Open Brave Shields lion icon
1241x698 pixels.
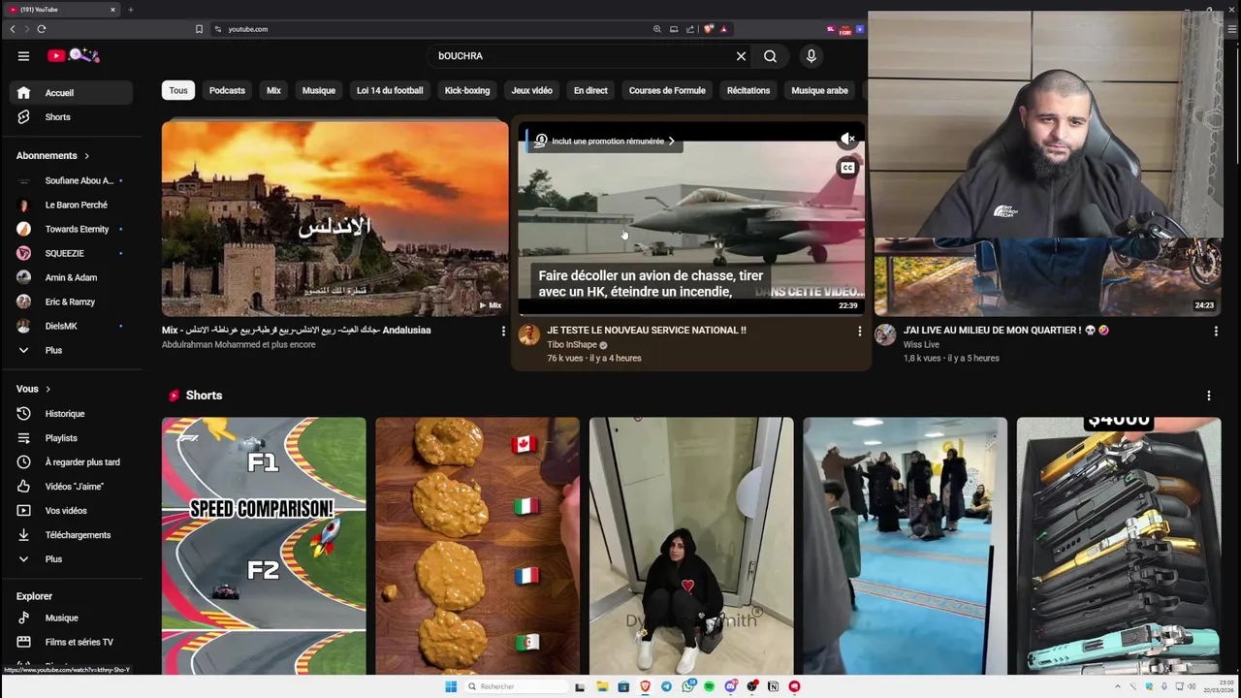pyautogui.click(x=709, y=29)
